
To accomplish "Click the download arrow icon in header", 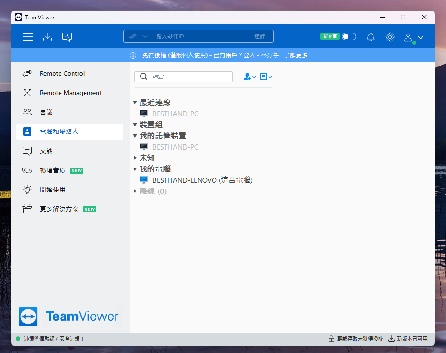I will point(47,37).
